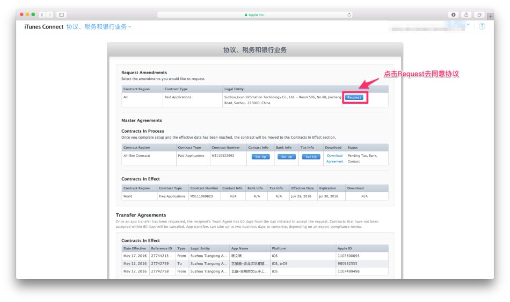Click the Date Effective column header

pos(135,248)
